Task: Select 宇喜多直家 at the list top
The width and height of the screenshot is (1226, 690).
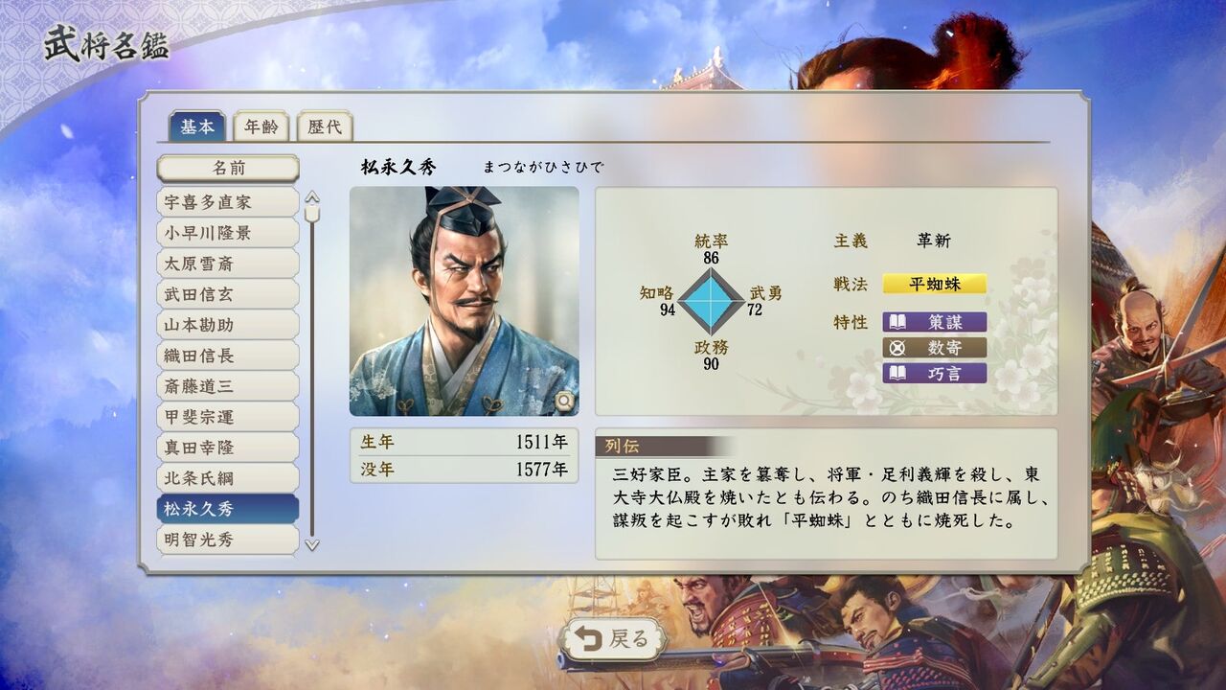Action: [x=228, y=202]
